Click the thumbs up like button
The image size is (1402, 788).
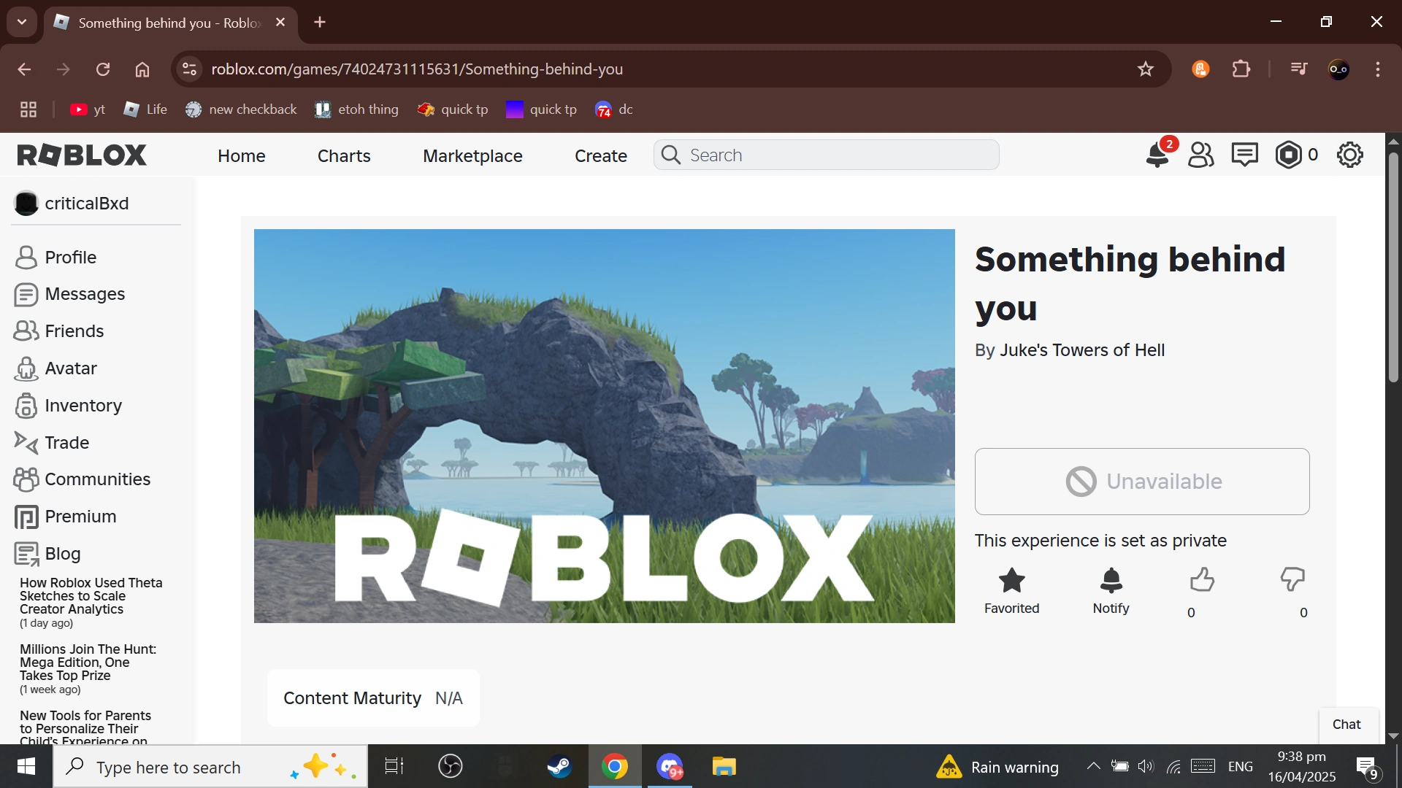click(x=1201, y=580)
